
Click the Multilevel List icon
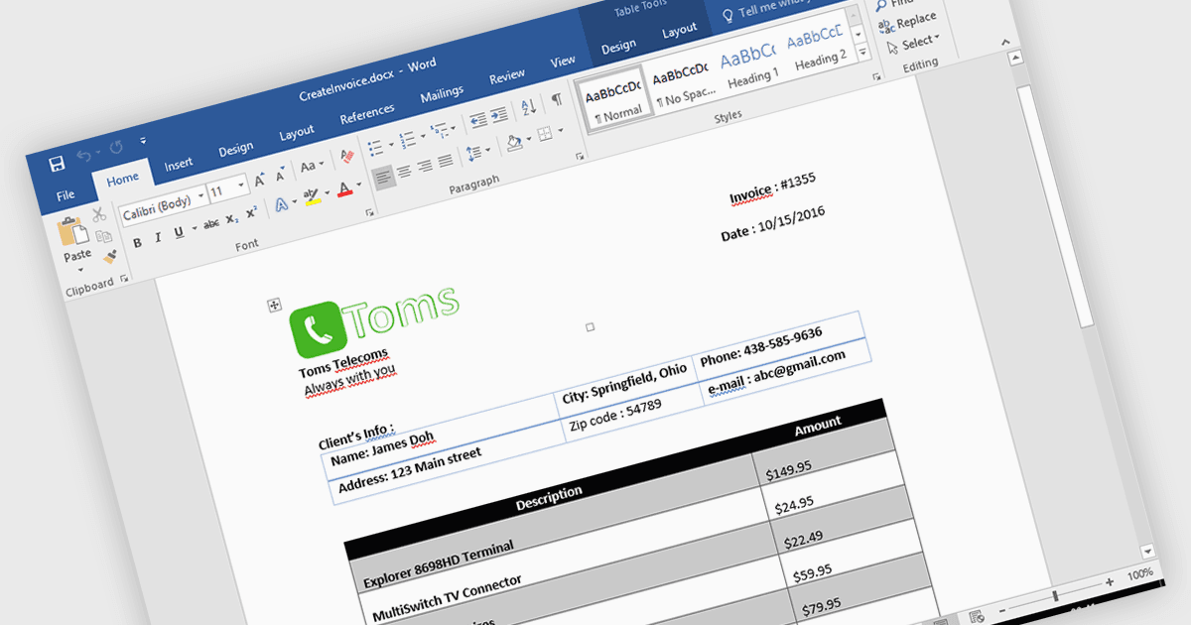[439, 130]
